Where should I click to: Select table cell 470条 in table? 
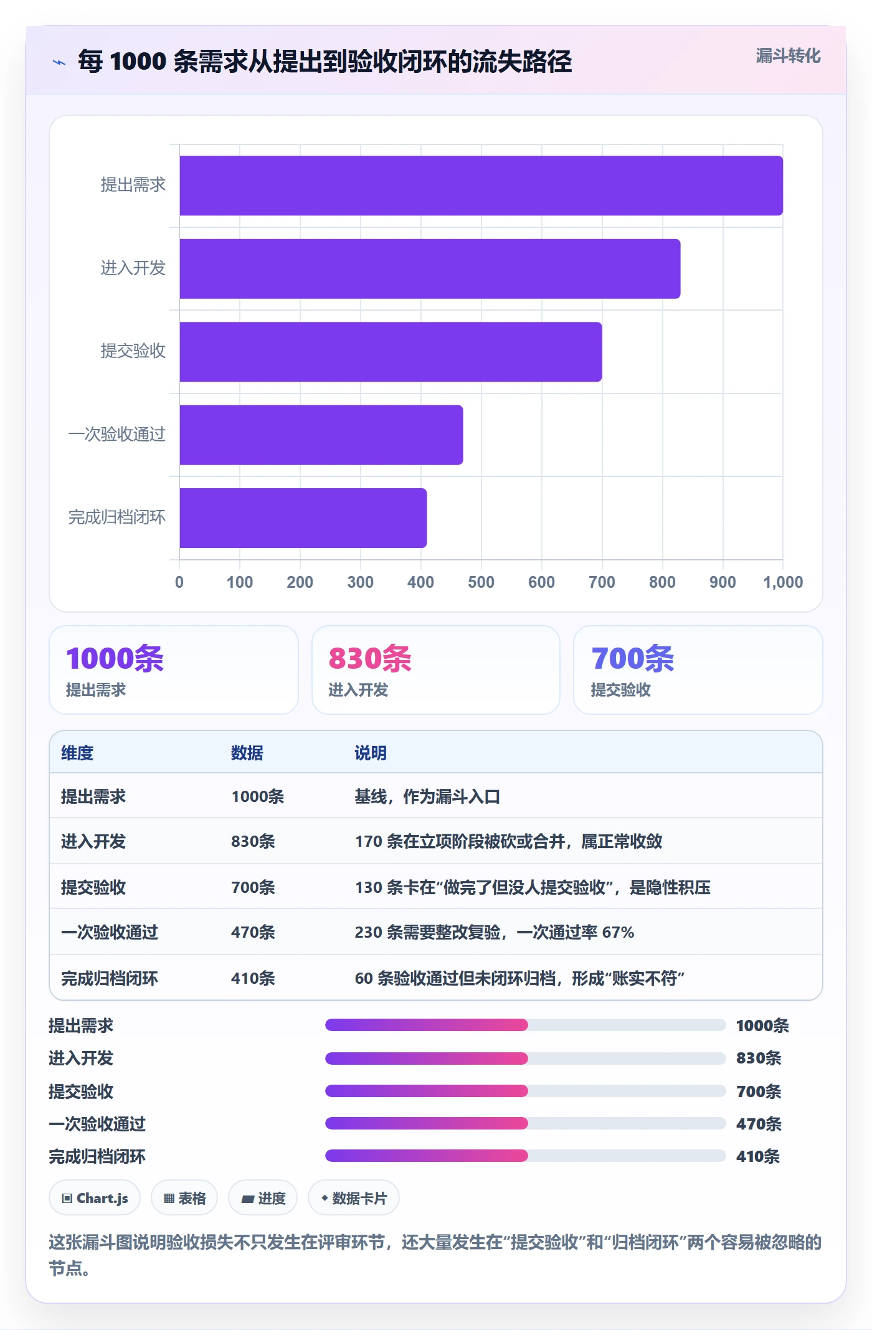click(x=253, y=932)
